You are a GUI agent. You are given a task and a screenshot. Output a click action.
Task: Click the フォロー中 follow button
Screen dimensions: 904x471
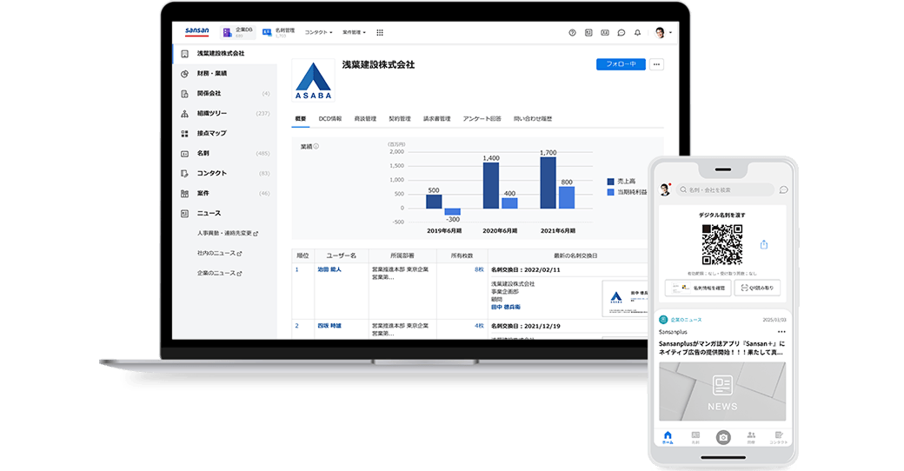click(621, 64)
